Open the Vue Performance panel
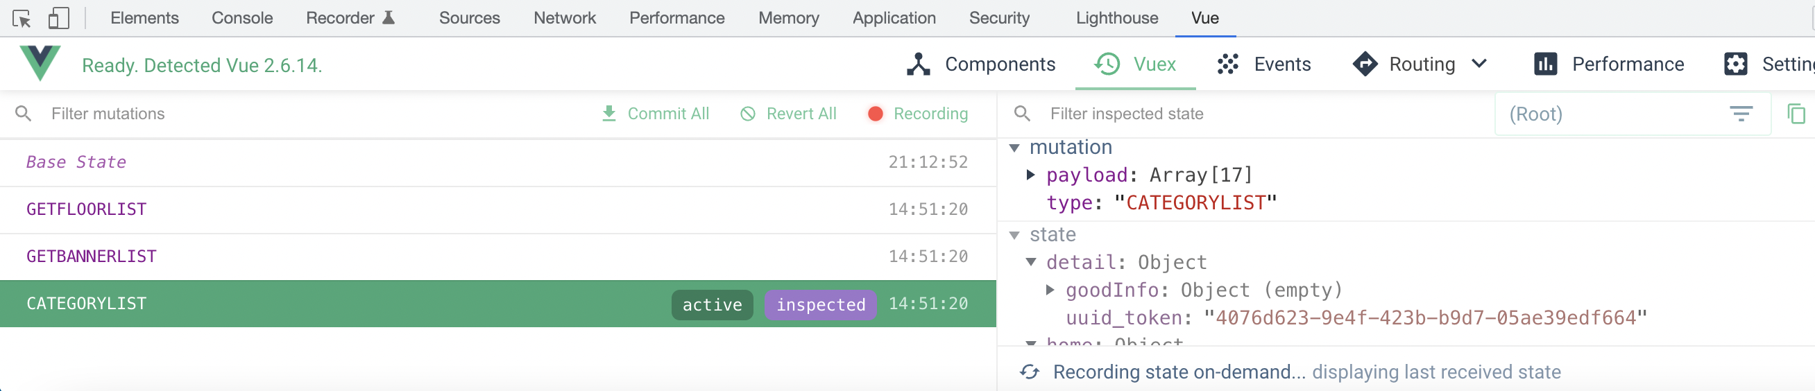 coord(1608,64)
